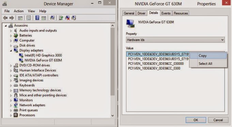The image size is (232, 127).
Task: Click the Imaging devices icon
Action: pyautogui.click(x=16, y=80)
